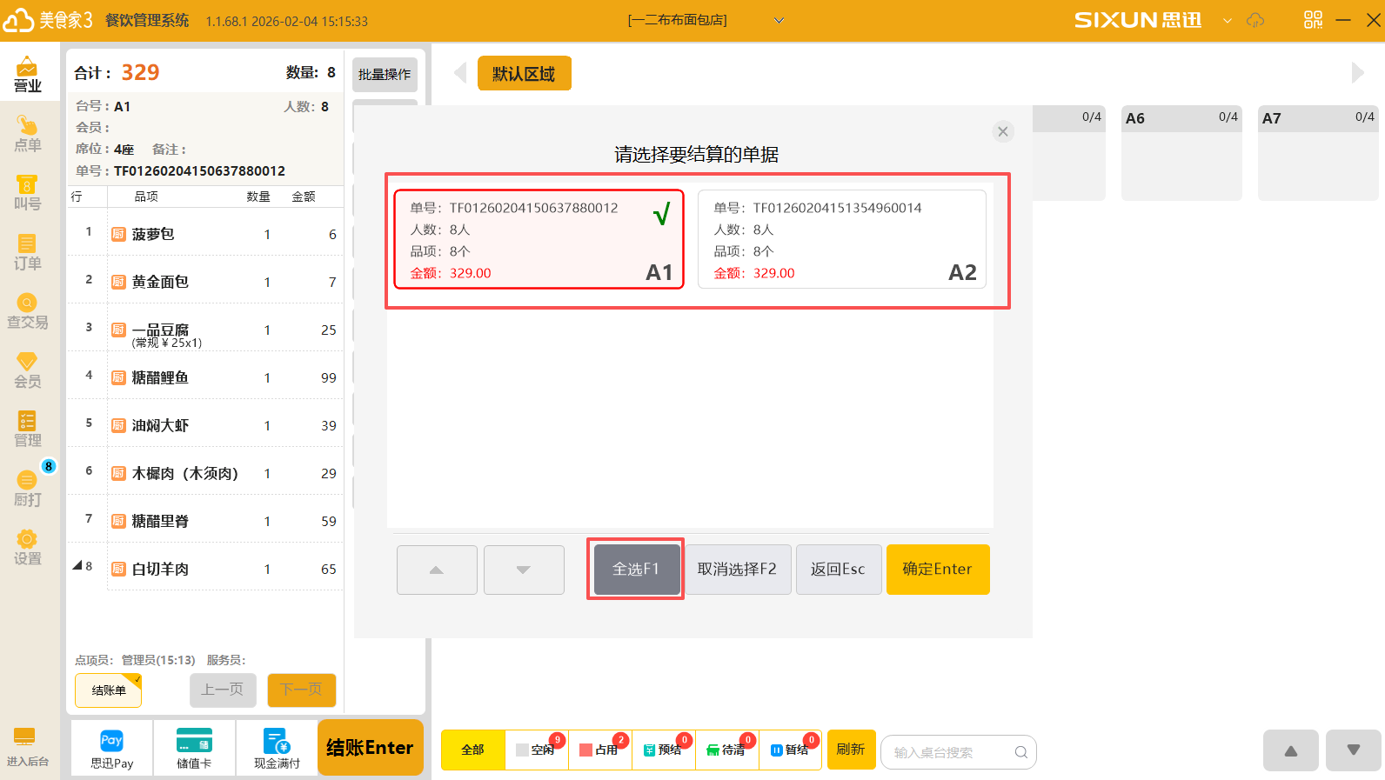This screenshot has height=780, width=1385.
Task: Filter tables by 空闲 status tab
Action: coord(537,750)
